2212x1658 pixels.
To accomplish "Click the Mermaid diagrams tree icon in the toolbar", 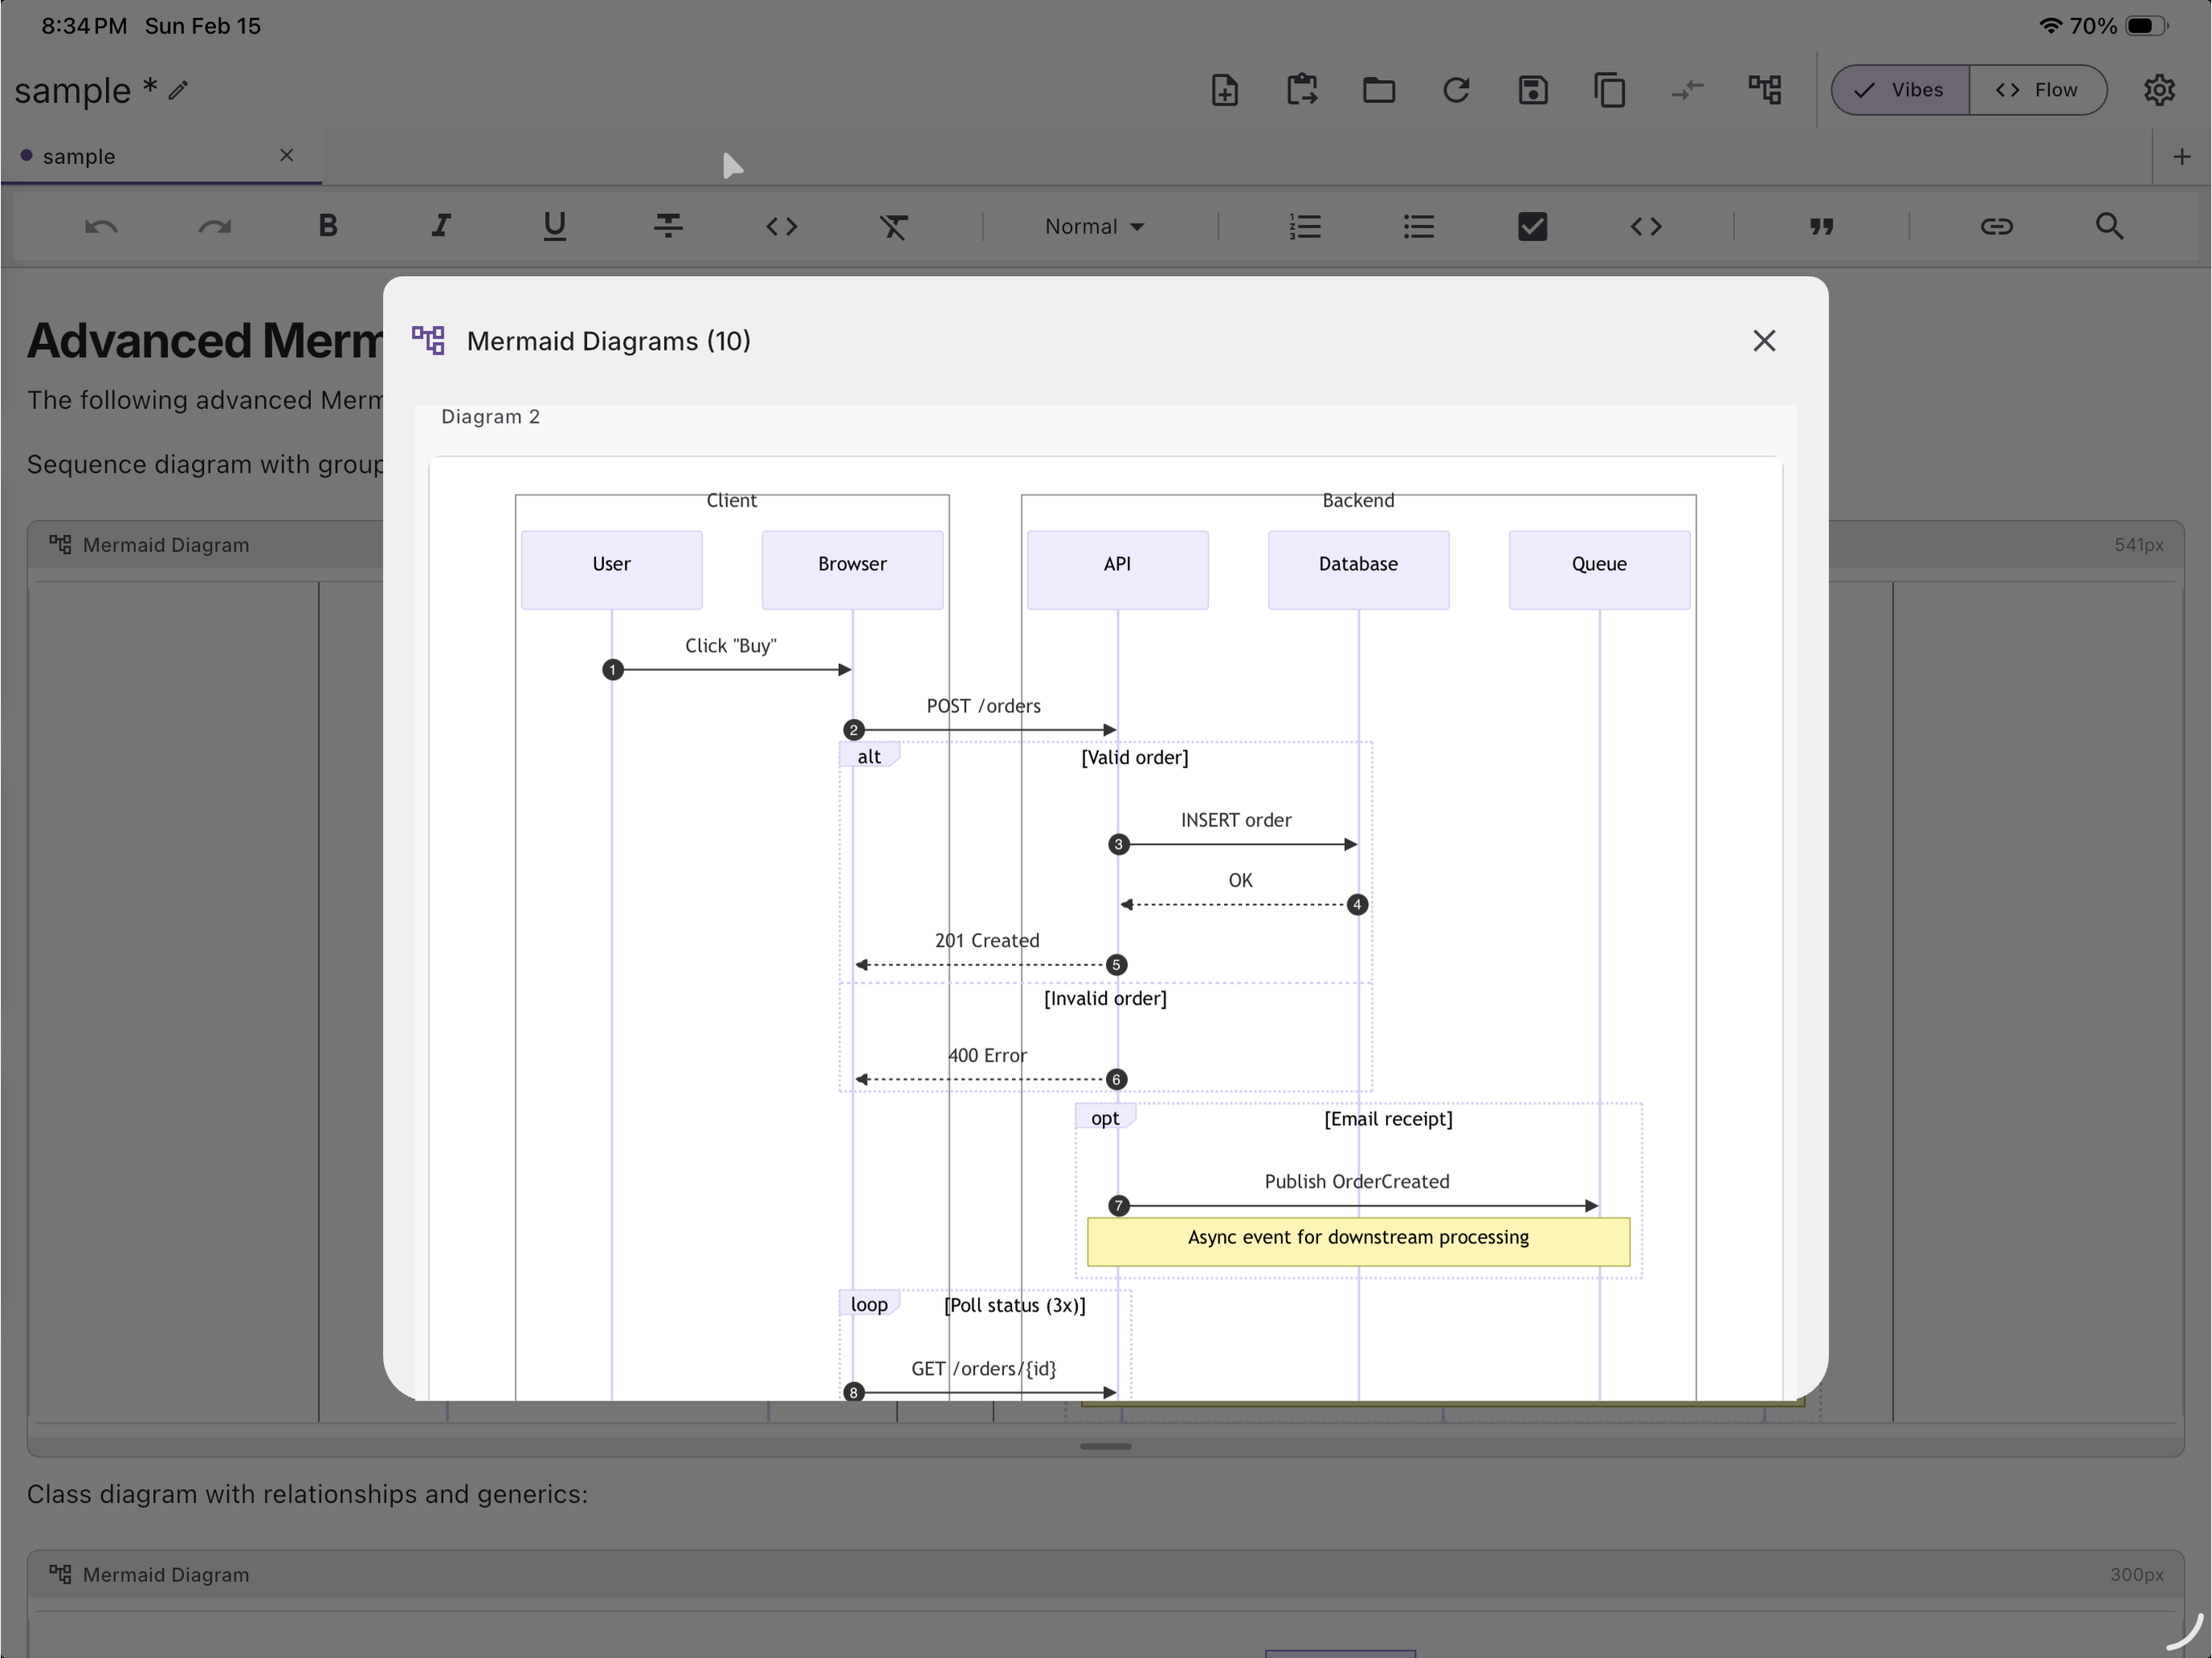I will pos(1764,90).
